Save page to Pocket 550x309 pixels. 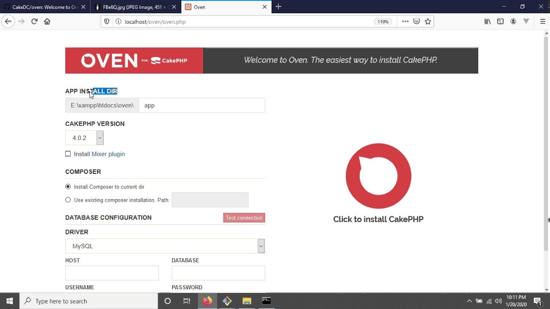[x=416, y=21]
